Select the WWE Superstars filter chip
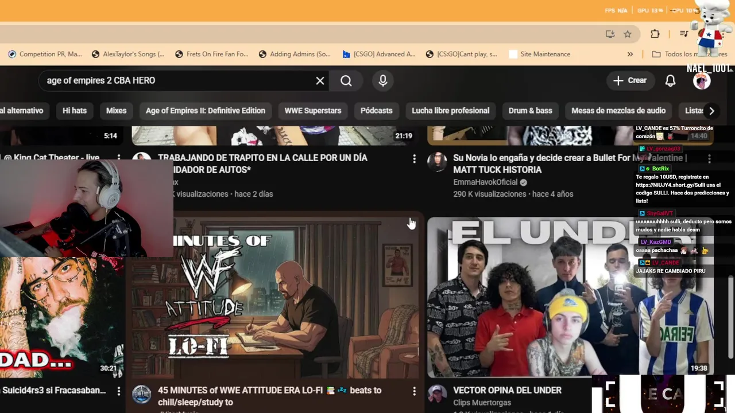 click(x=313, y=111)
